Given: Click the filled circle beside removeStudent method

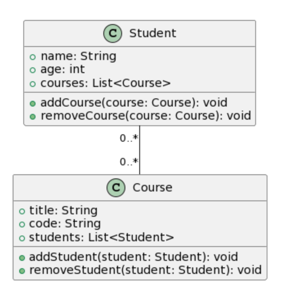Looking at the screenshot, I should coord(22,271).
